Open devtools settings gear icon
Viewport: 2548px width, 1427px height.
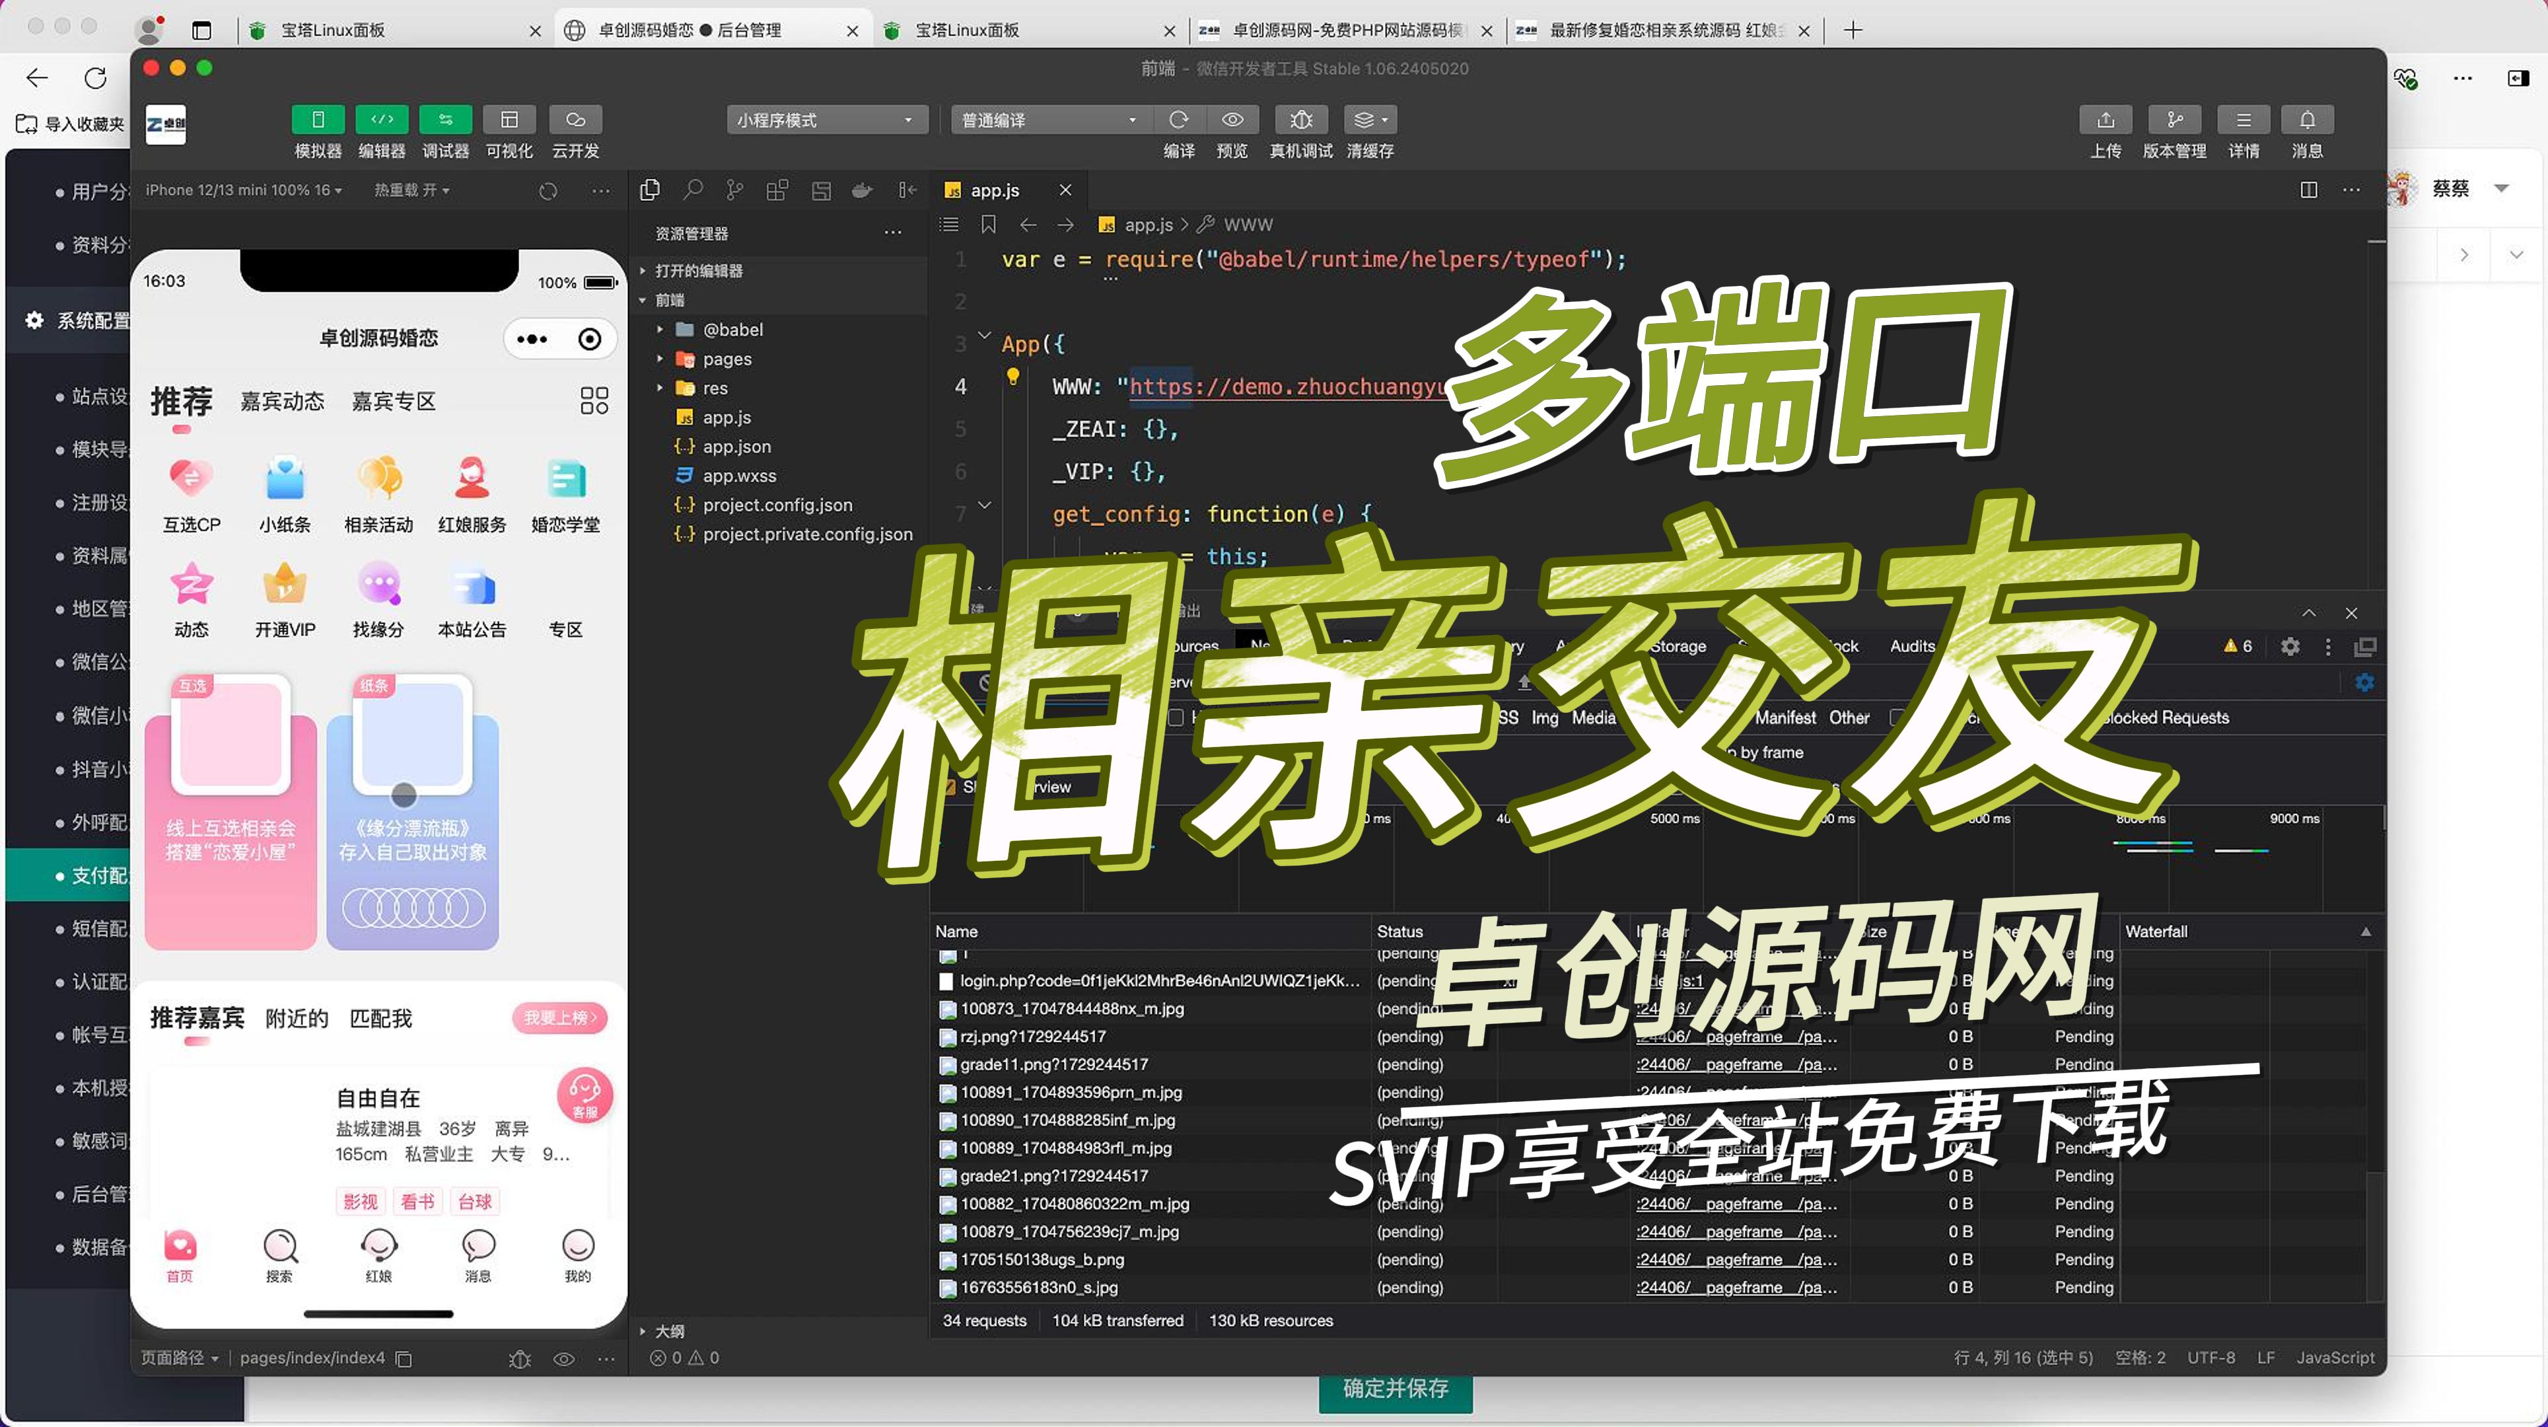tap(2289, 646)
